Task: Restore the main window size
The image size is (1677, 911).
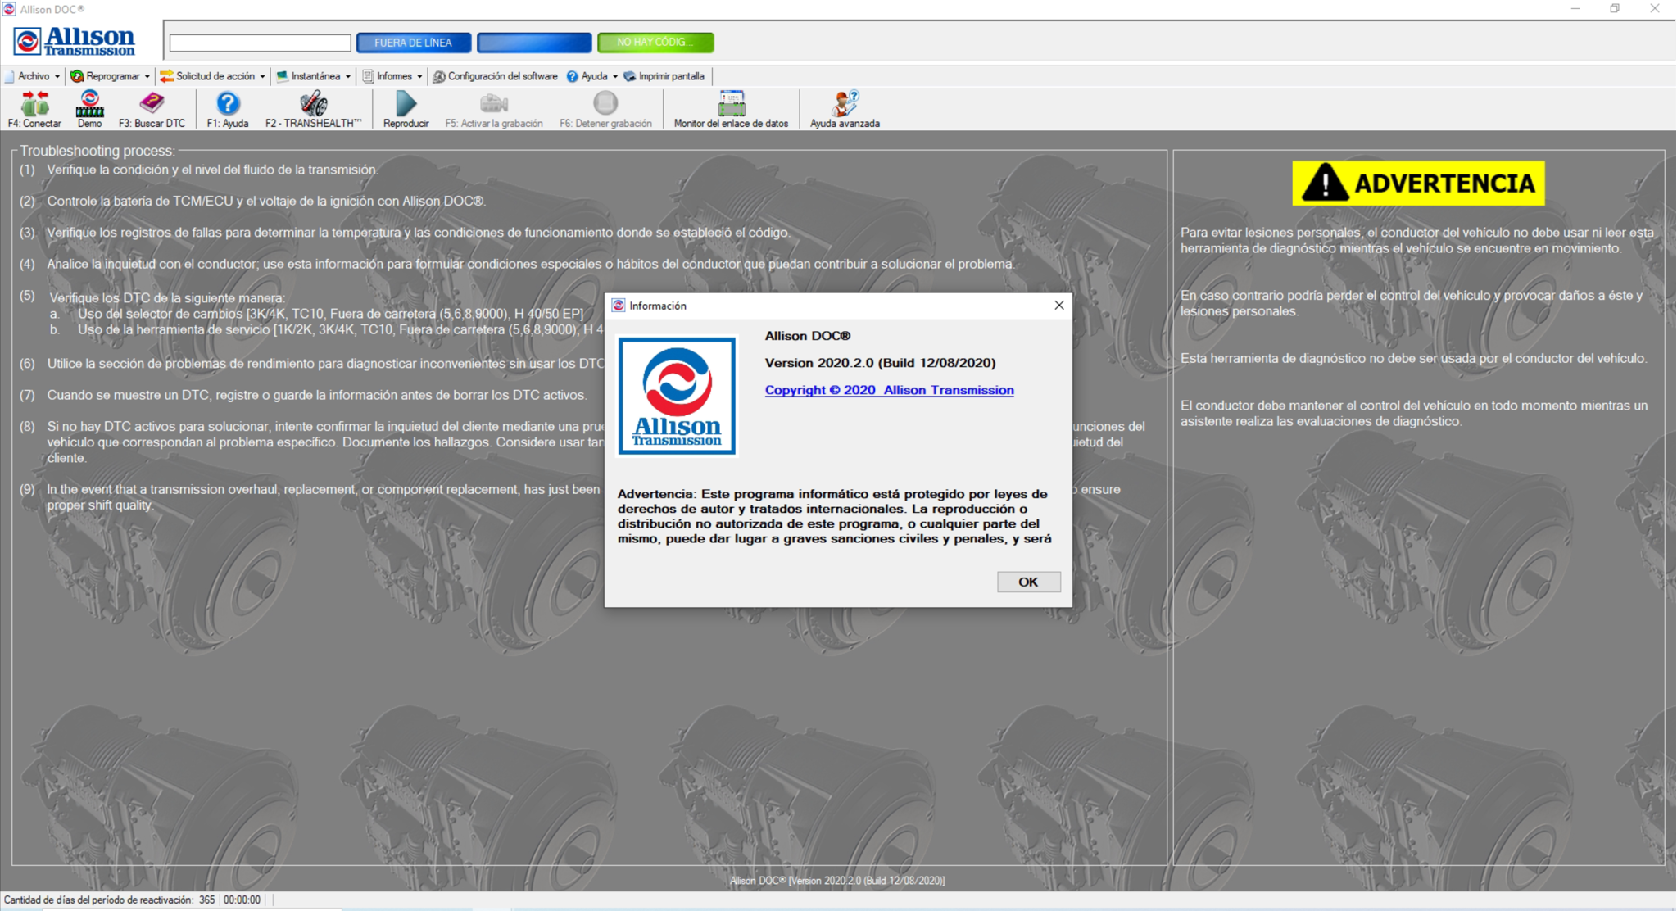Action: [x=1615, y=9]
